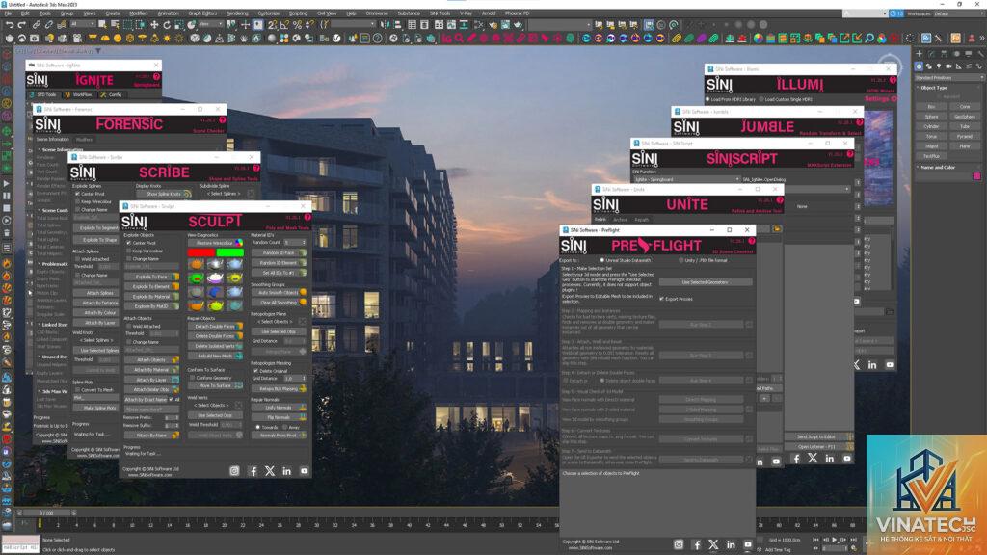Toggle the Percent Snap icon in the toolbar
This screenshot has width=987, height=555.
[x=297, y=25]
